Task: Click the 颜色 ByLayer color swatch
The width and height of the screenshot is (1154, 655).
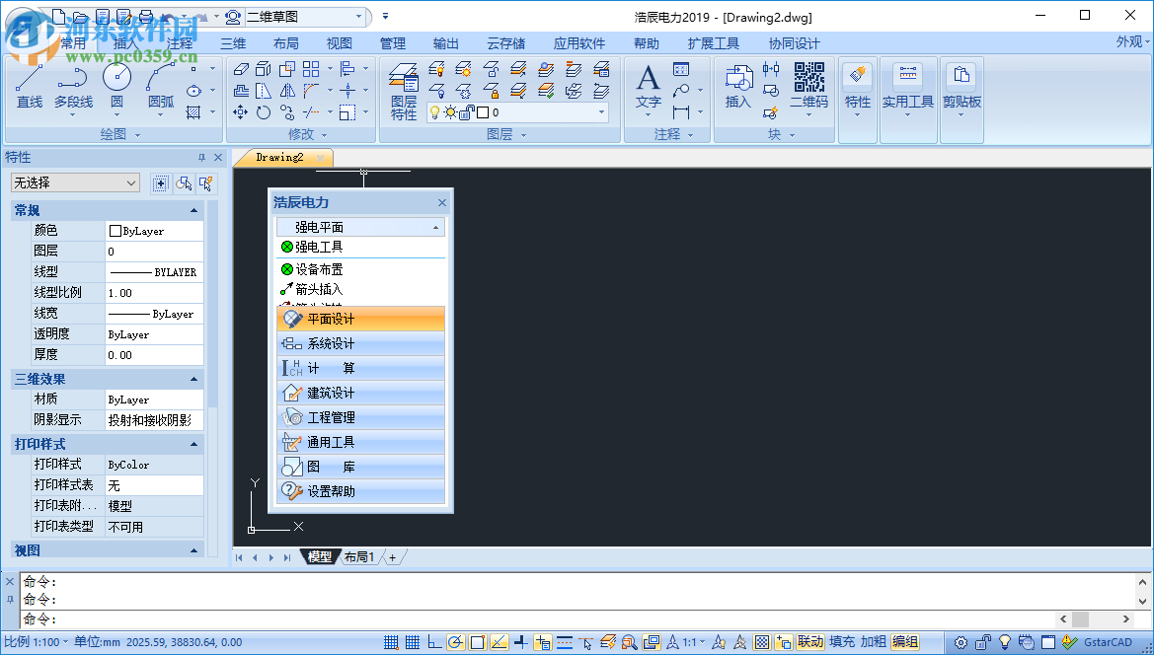Action: click(x=115, y=231)
